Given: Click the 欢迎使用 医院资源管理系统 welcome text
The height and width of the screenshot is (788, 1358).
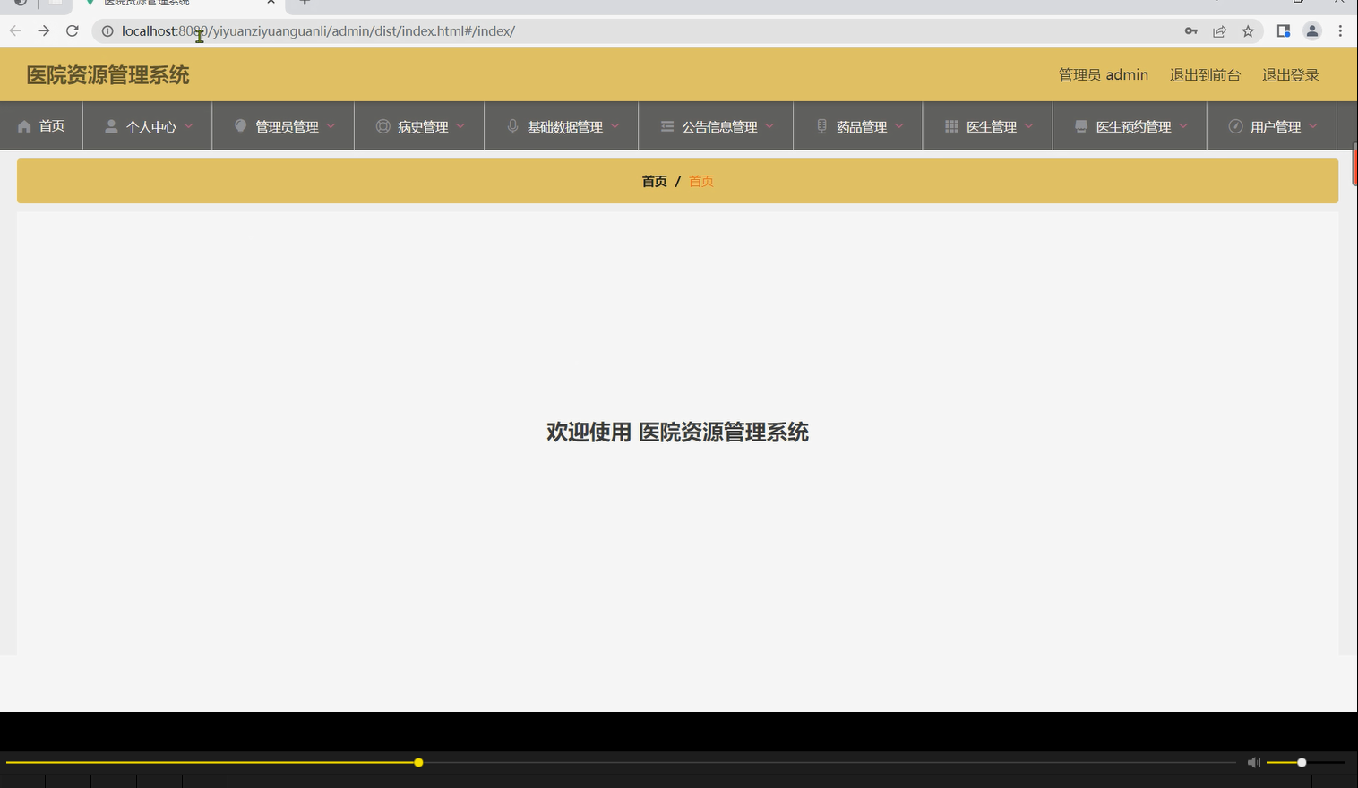Looking at the screenshot, I should click(x=678, y=433).
